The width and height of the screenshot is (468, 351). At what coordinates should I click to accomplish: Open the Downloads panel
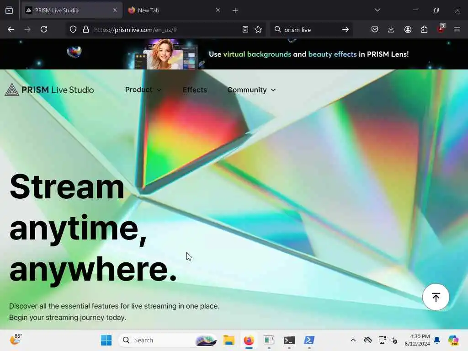coord(391,29)
